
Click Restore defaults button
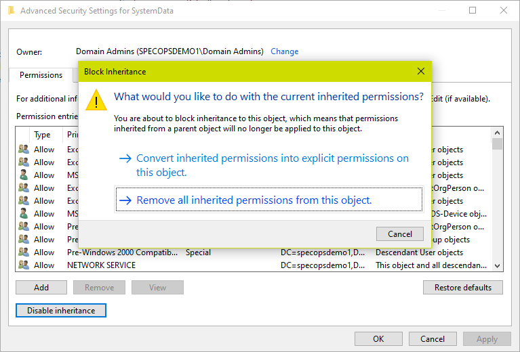click(x=462, y=287)
